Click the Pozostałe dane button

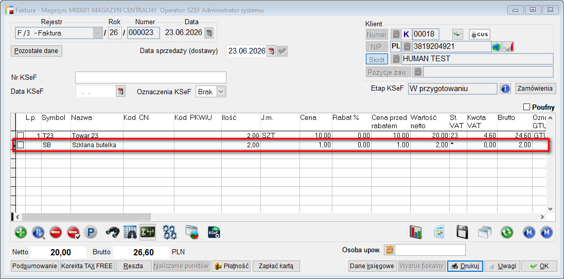[x=37, y=51]
